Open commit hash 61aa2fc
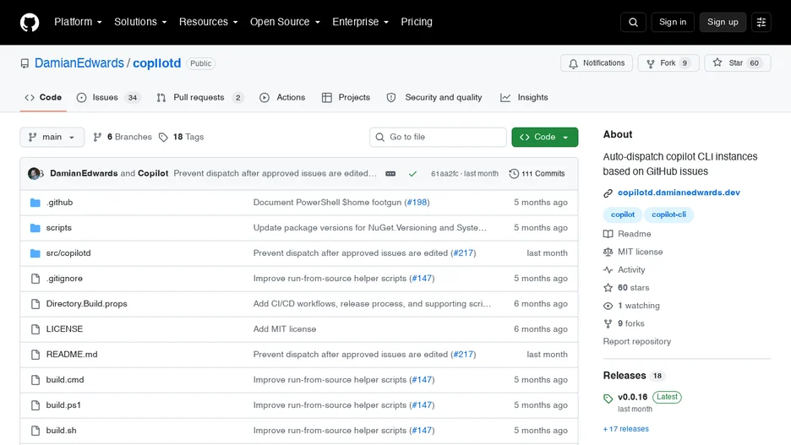 click(445, 174)
